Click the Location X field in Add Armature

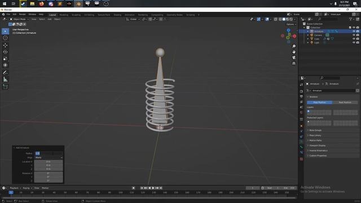(x=49, y=162)
